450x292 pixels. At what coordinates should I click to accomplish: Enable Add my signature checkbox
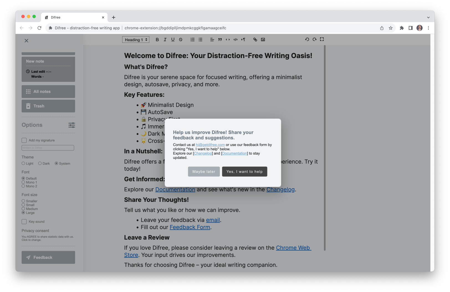coord(24,140)
